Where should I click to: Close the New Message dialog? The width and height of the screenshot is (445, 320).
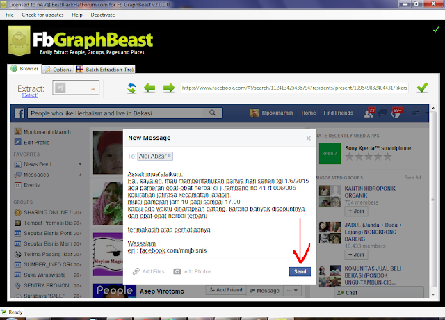(x=309, y=138)
